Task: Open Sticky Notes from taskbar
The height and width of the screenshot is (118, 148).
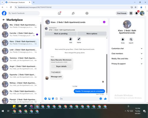Action: pos(14,106)
